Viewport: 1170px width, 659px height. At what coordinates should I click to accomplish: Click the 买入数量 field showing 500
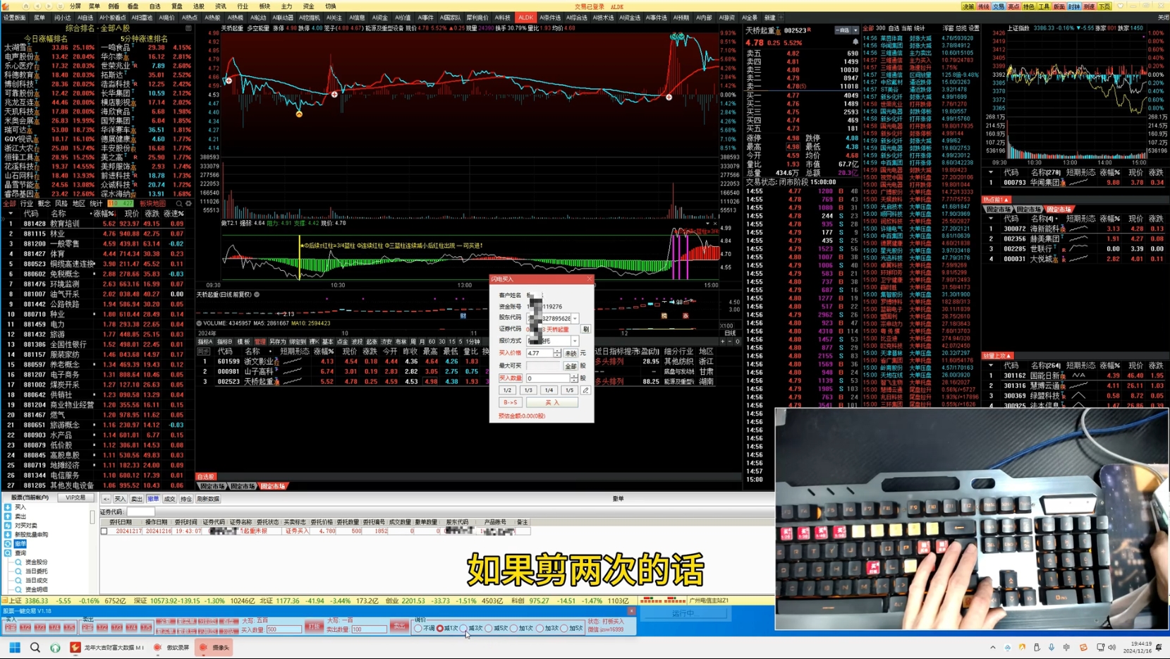click(x=284, y=629)
